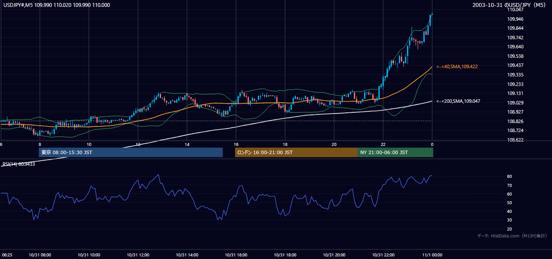Image resolution: width=552 pixels, height=259 pixels.
Task: Click hour marker 18 below price chart
Action: (285, 144)
